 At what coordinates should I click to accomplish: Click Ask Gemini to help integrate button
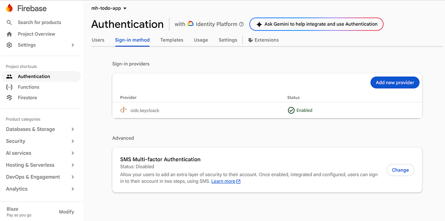tap(316, 24)
